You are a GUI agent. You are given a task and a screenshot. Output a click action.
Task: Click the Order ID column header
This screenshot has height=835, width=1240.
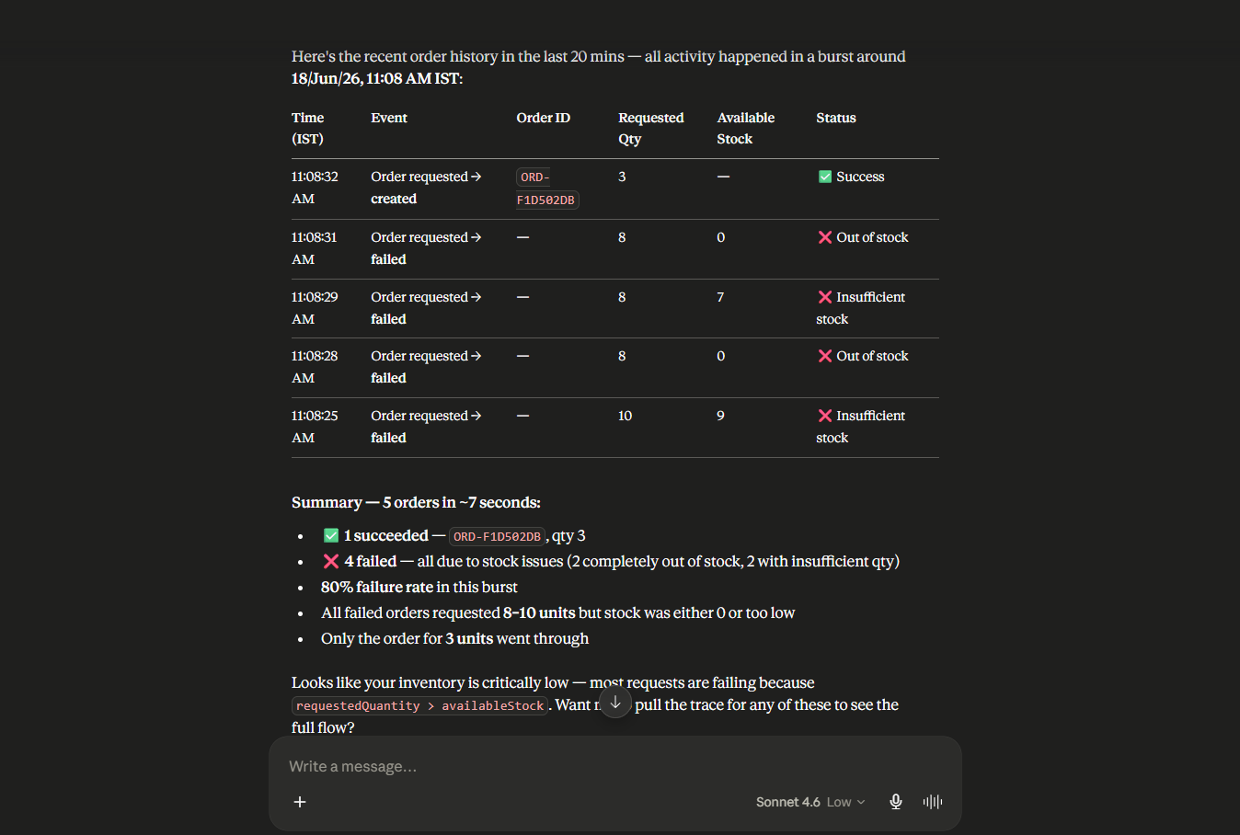point(544,118)
